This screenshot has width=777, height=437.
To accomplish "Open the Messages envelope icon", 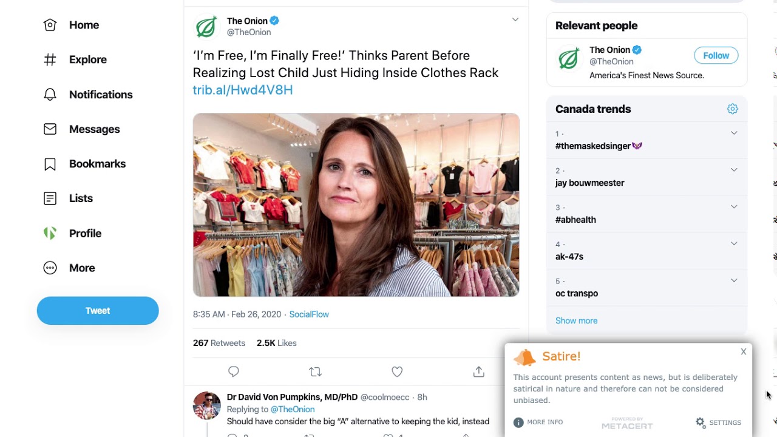I will (x=50, y=129).
